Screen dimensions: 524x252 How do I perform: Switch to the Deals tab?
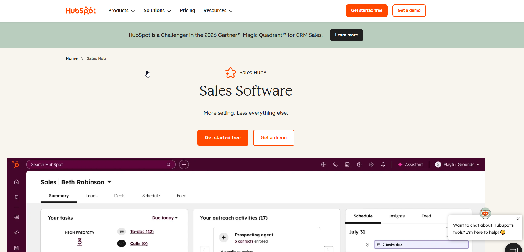pos(120,196)
